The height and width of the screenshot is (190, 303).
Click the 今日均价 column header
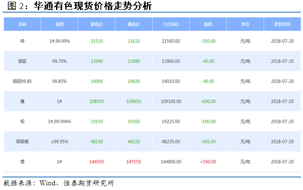click(x=171, y=24)
